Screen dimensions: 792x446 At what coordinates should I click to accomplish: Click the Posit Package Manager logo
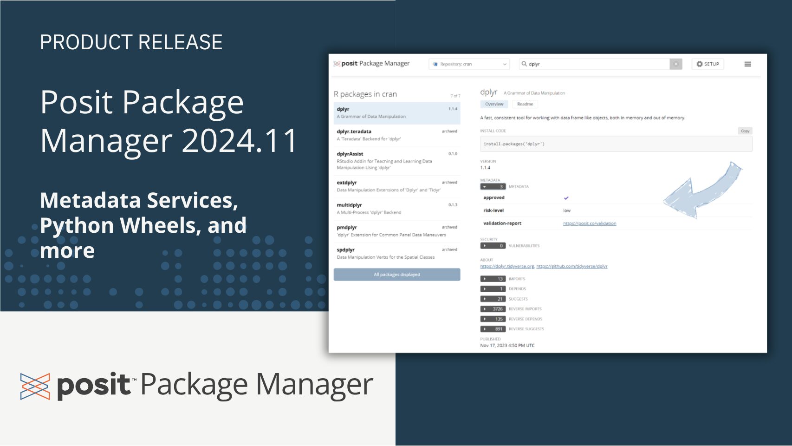371,64
